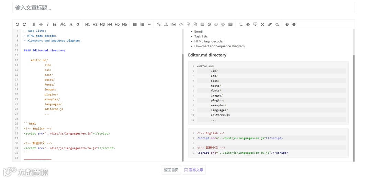Insert heading level H6
Image resolution: width=371 pixels, height=179 pixels.
click(x=124, y=24)
